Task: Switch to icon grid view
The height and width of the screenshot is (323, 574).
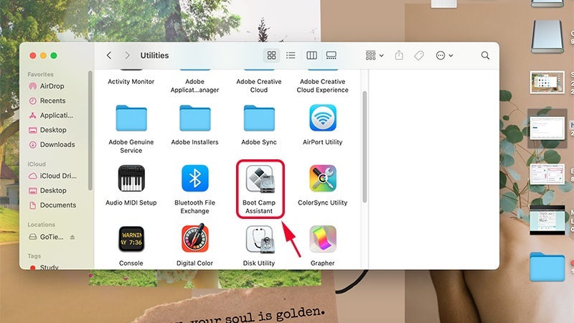Action: click(271, 55)
